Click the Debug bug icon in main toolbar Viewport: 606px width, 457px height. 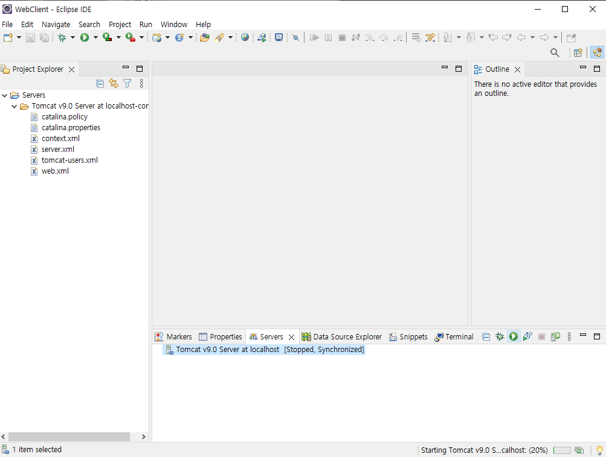pyautogui.click(x=62, y=37)
